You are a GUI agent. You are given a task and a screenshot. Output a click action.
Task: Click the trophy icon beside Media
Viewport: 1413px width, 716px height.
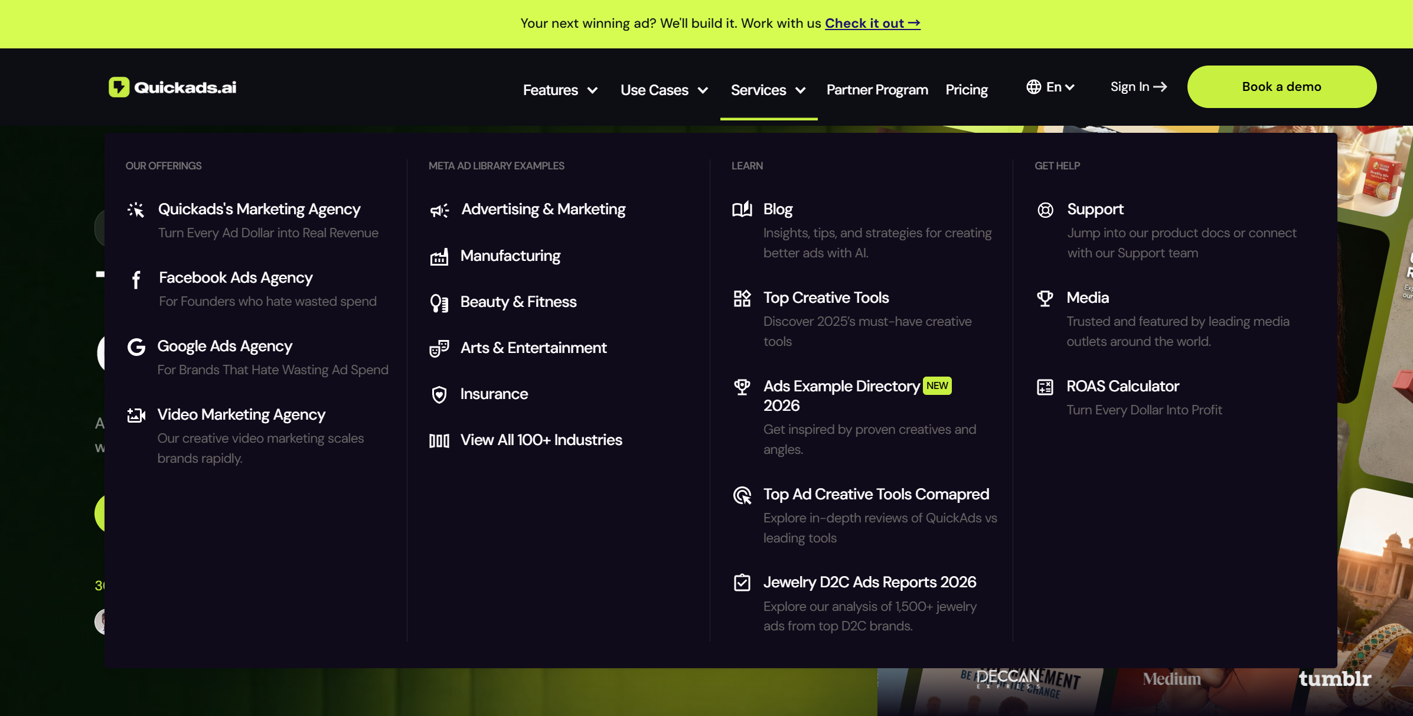[x=1045, y=298]
